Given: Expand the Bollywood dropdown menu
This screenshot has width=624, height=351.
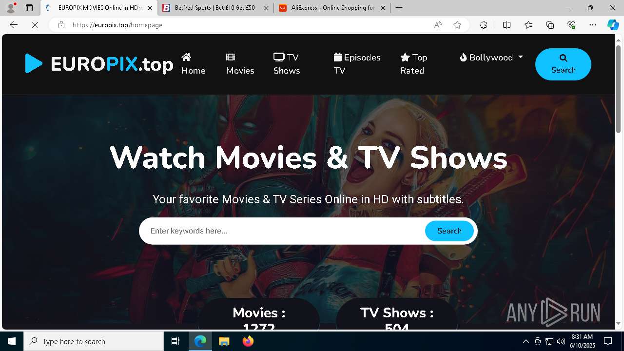Looking at the screenshot, I should (x=491, y=58).
